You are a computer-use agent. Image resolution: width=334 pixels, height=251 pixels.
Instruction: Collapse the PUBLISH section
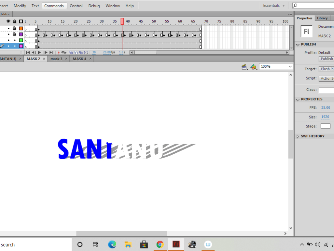pyautogui.click(x=298, y=45)
